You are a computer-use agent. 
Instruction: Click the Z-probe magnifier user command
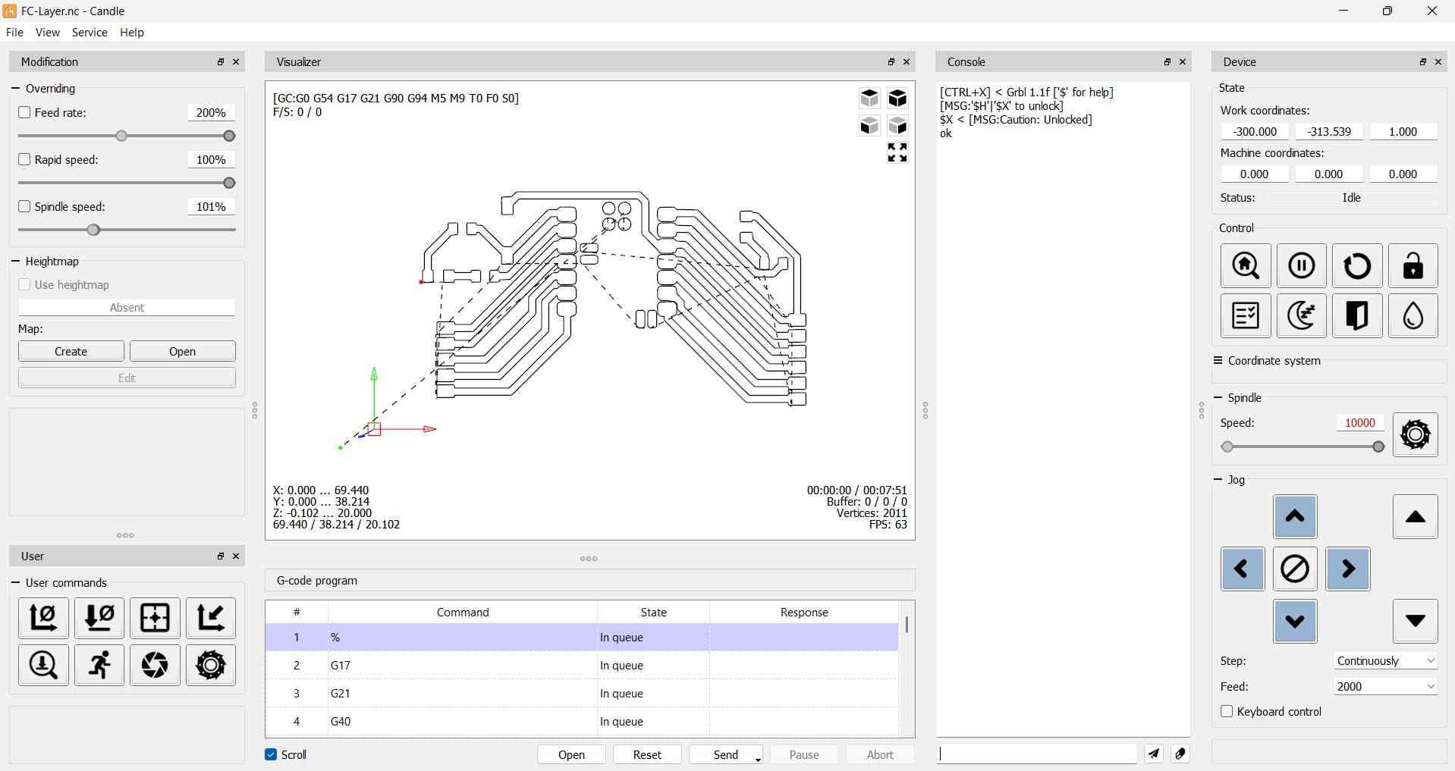43,665
